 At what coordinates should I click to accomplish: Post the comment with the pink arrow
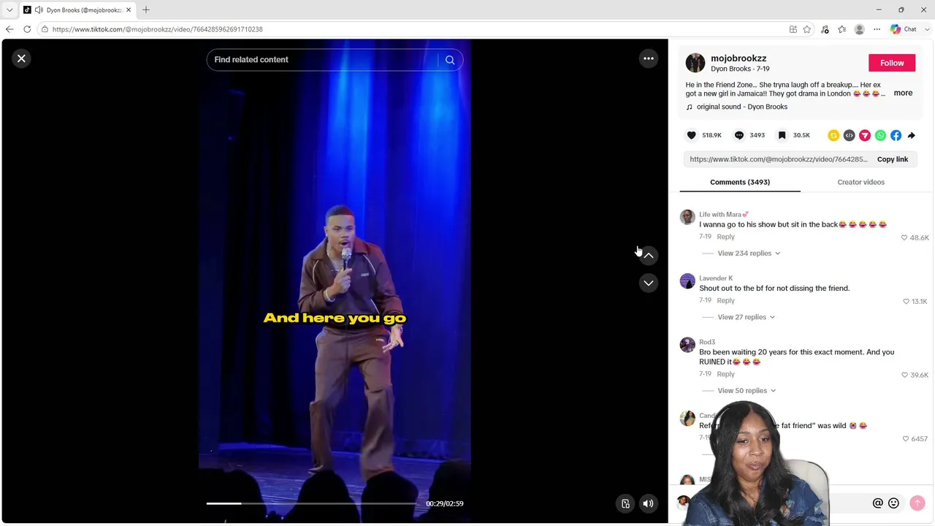(917, 503)
